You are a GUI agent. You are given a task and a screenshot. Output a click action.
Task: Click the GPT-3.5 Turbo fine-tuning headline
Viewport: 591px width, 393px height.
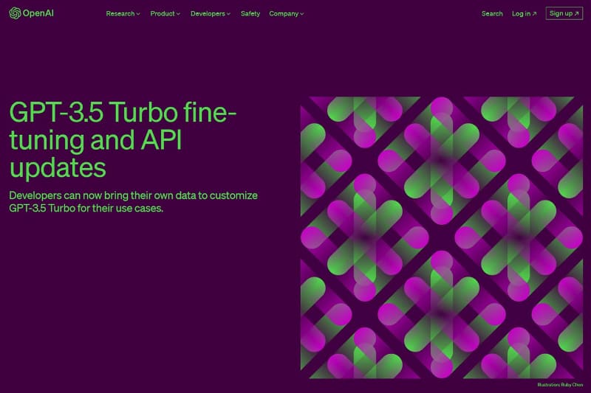tap(123, 139)
